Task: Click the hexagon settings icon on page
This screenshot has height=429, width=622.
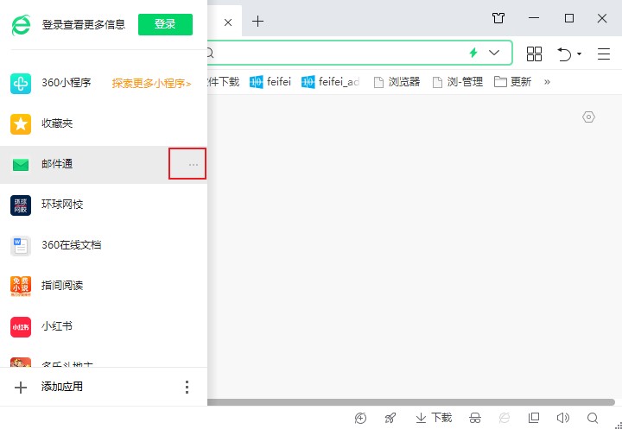Action: 588,117
